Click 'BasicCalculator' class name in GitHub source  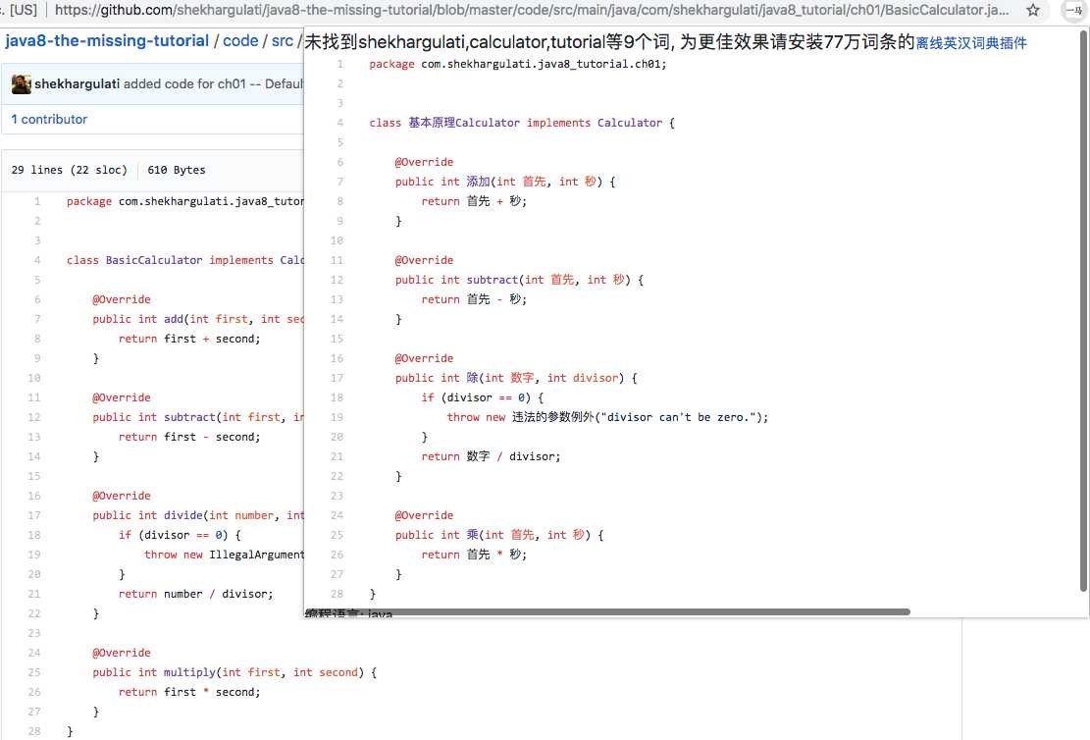154,260
